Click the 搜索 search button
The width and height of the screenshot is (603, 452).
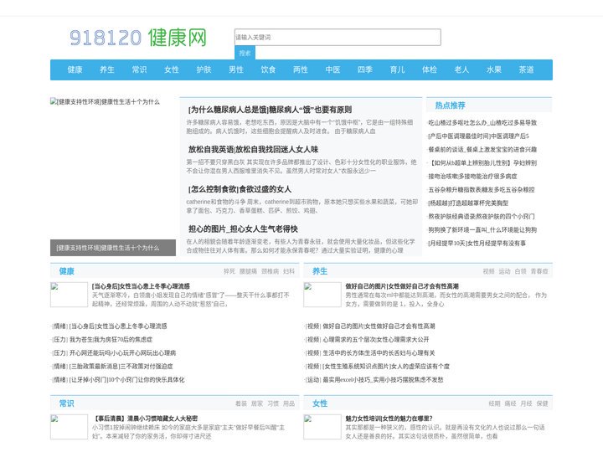click(x=245, y=53)
